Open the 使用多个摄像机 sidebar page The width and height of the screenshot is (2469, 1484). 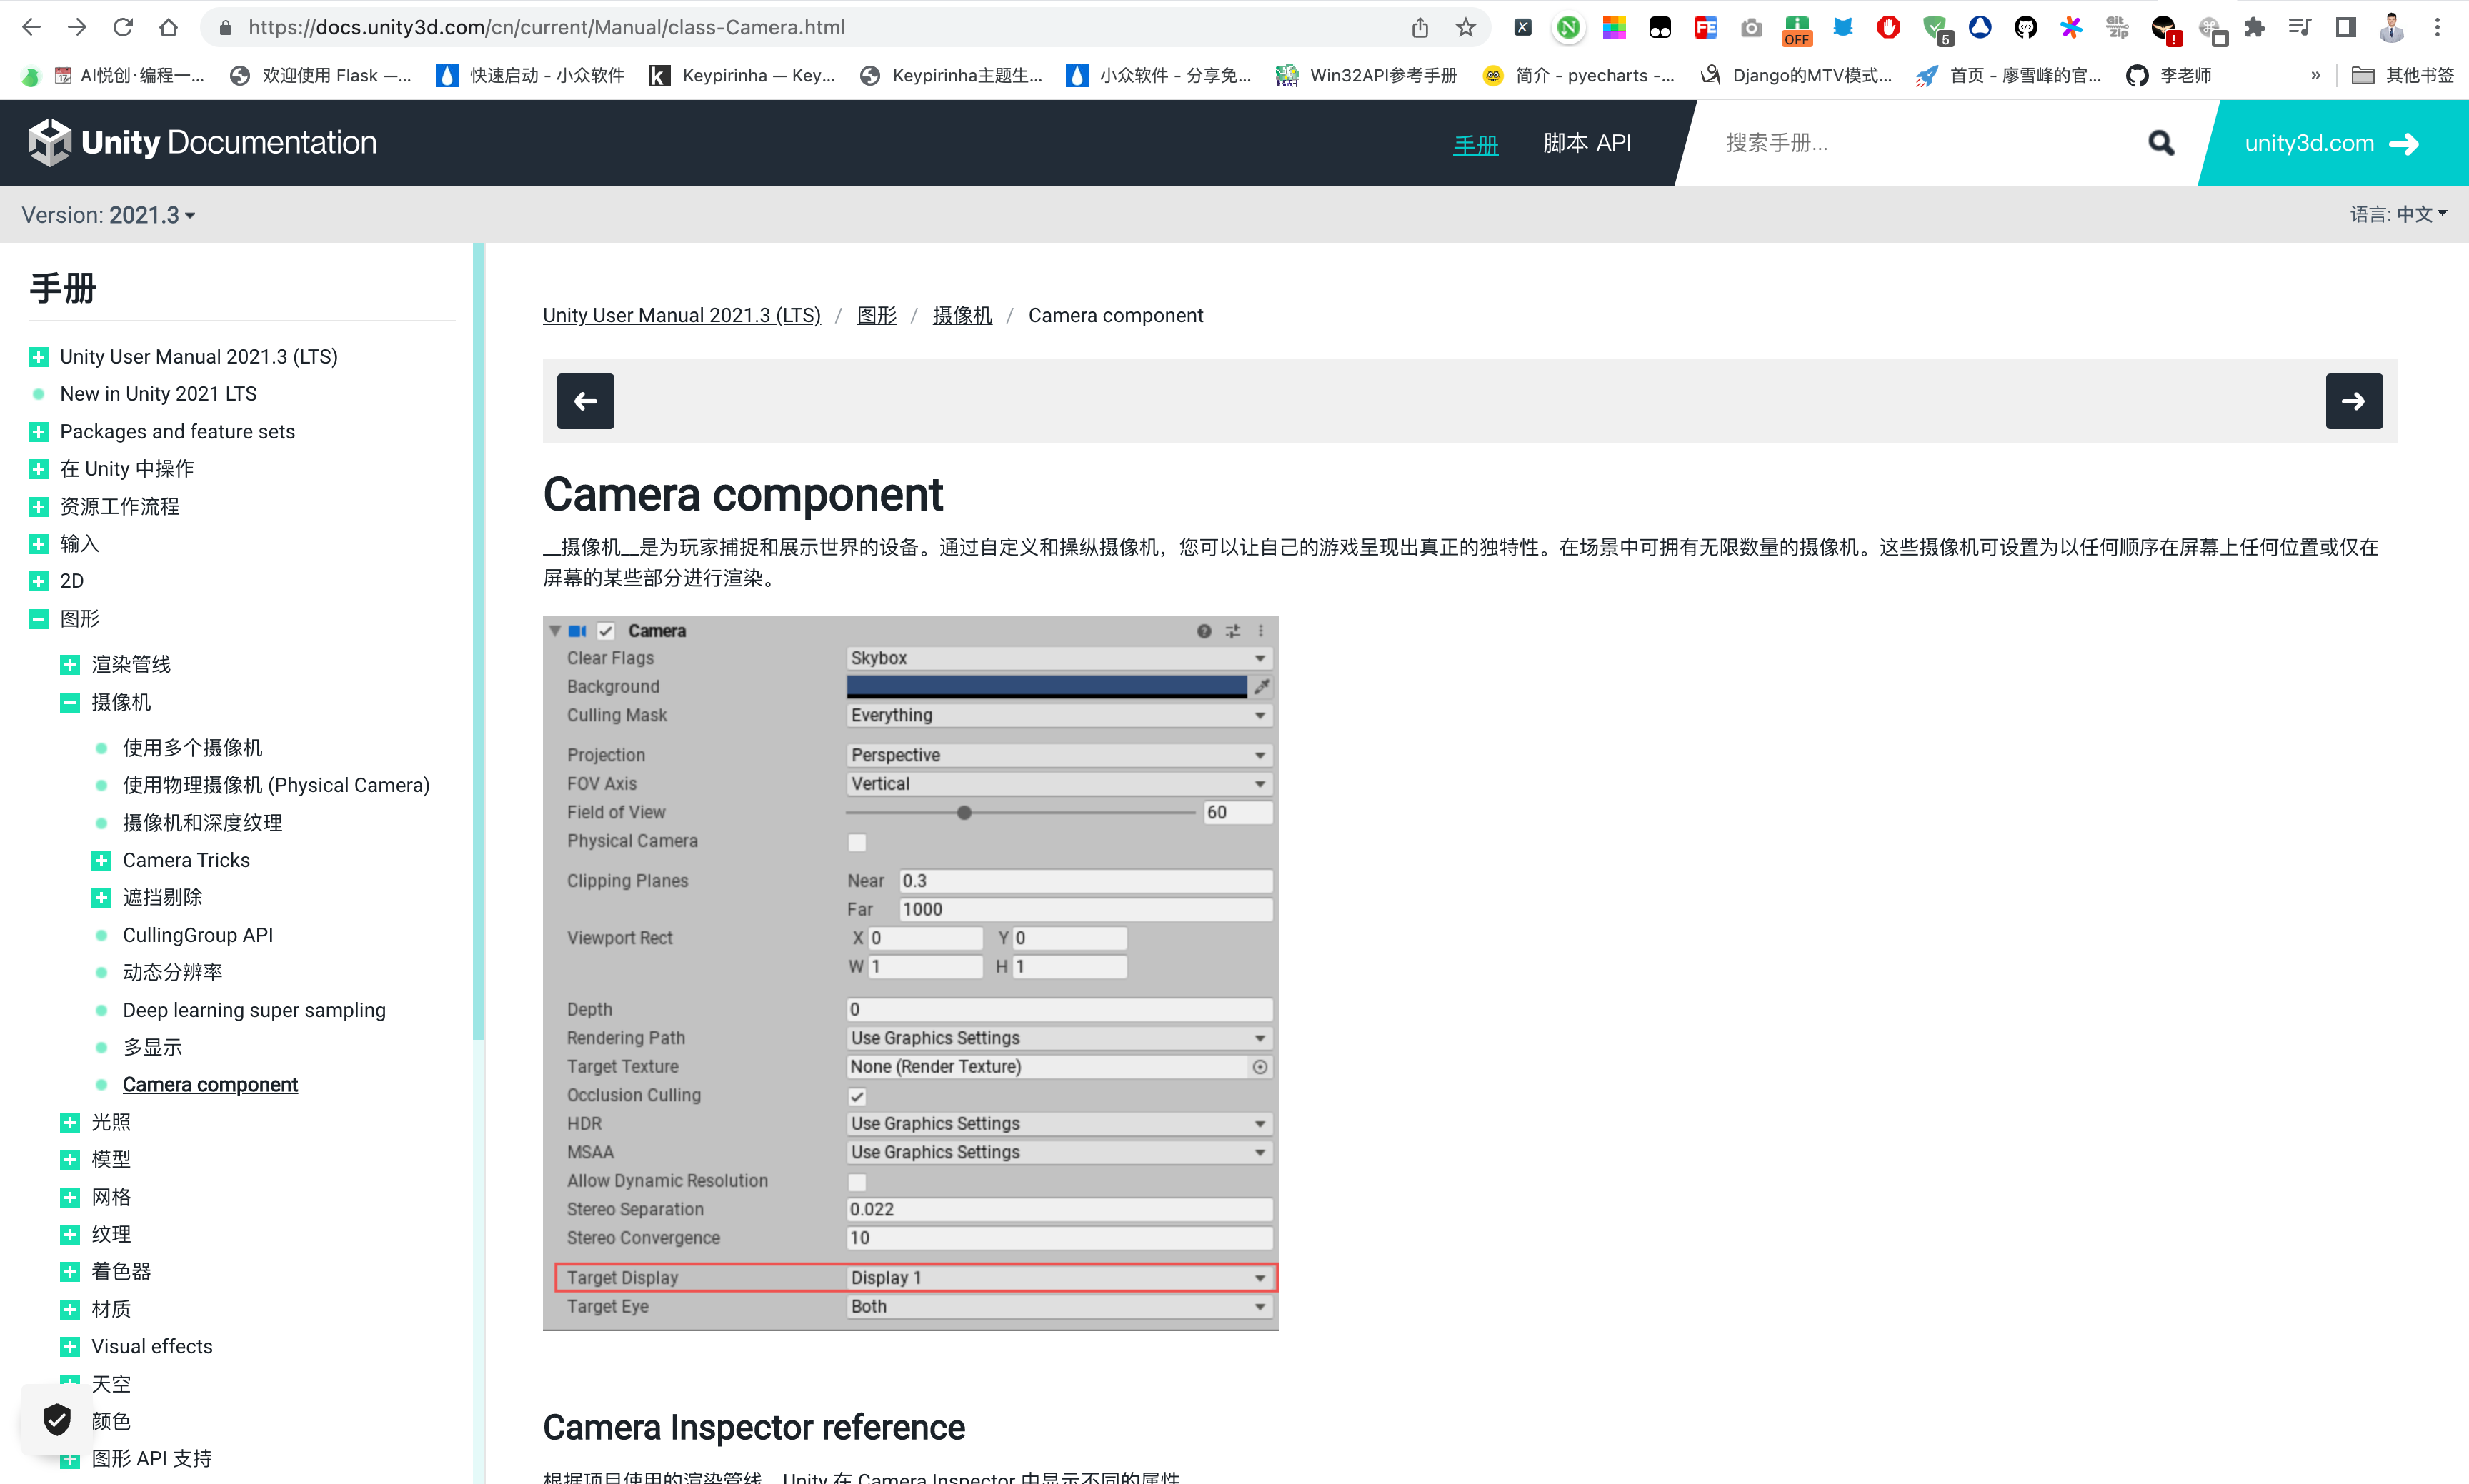[192, 748]
